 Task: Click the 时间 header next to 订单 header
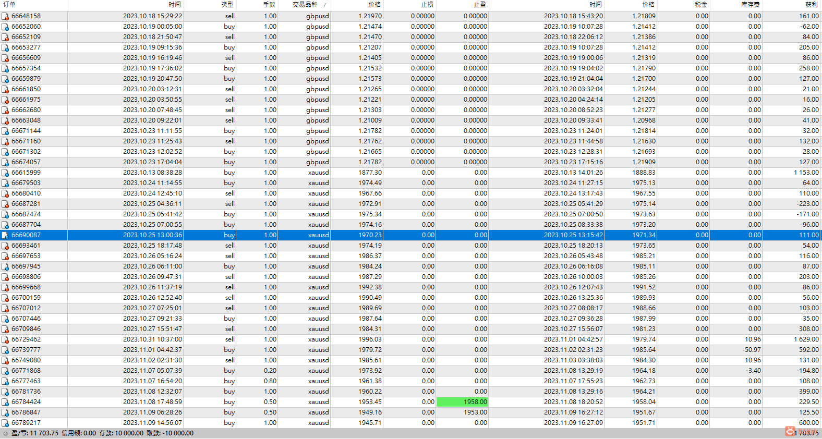tap(175, 5)
